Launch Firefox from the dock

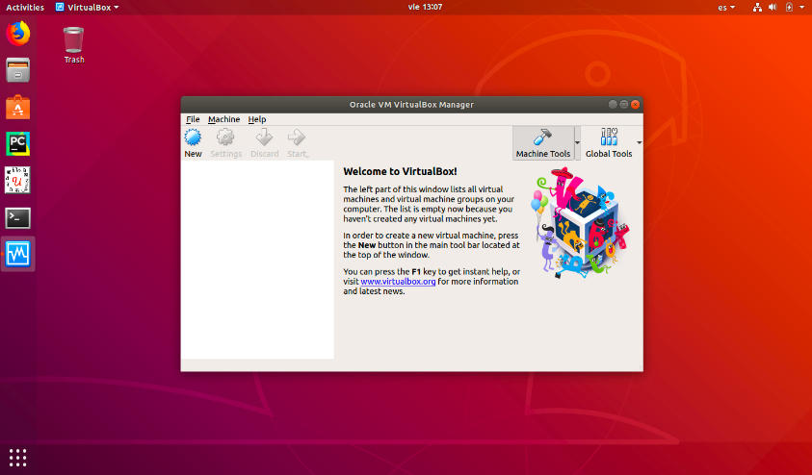pyautogui.click(x=18, y=34)
